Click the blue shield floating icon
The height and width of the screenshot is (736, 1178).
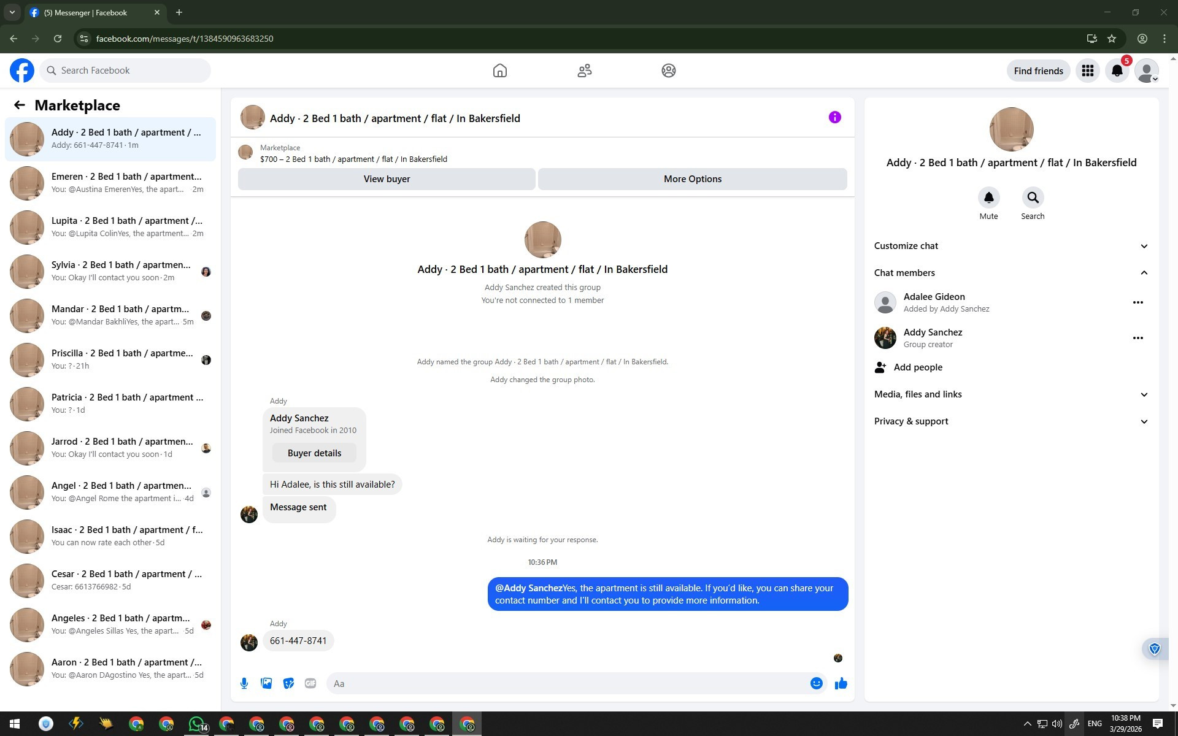[x=1155, y=649]
